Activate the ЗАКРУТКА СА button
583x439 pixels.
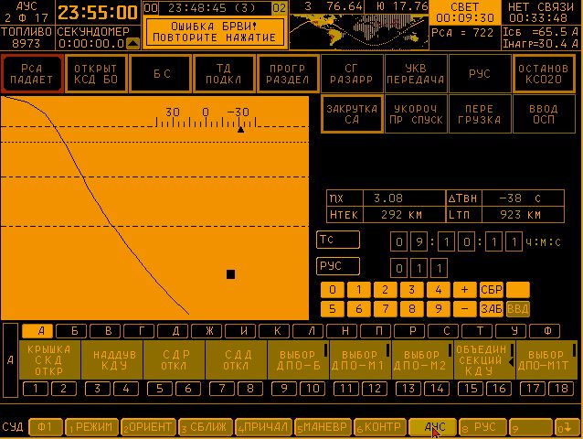tap(352, 113)
